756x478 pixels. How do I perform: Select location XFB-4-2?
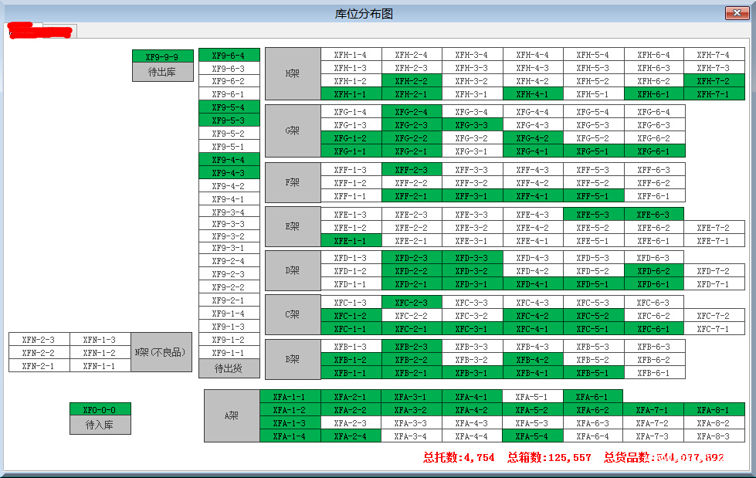(x=533, y=360)
